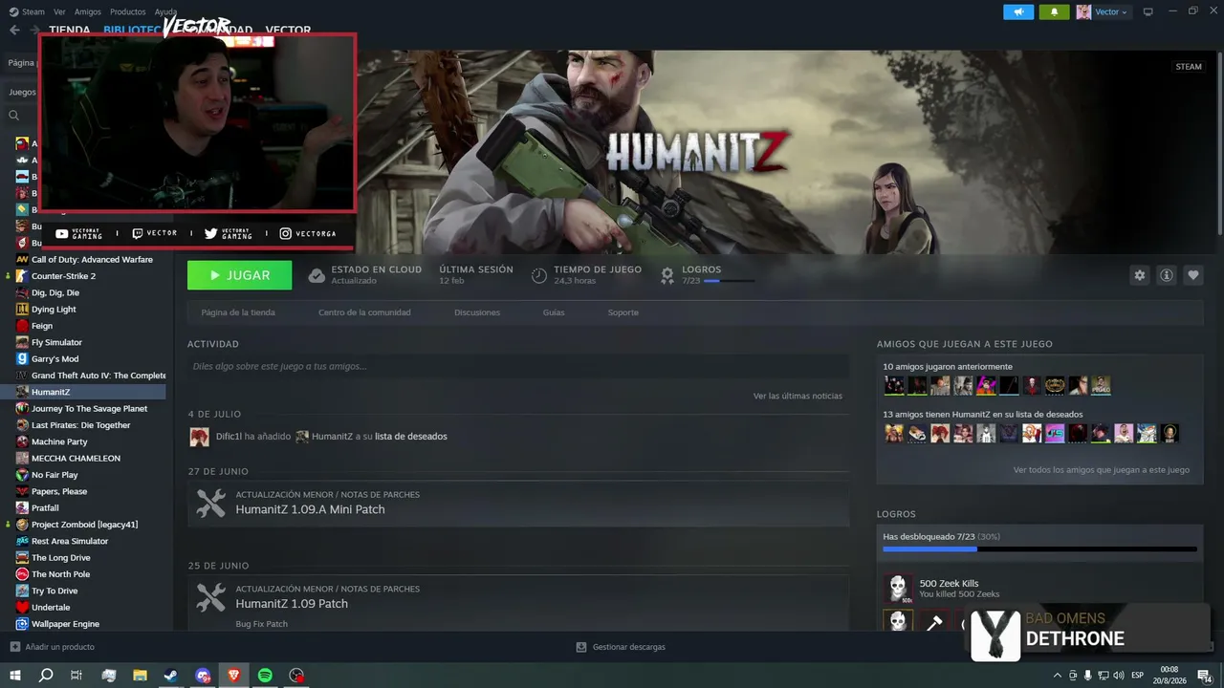Open the Windows notification center
This screenshot has width=1224, height=688.
(x=1204, y=676)
